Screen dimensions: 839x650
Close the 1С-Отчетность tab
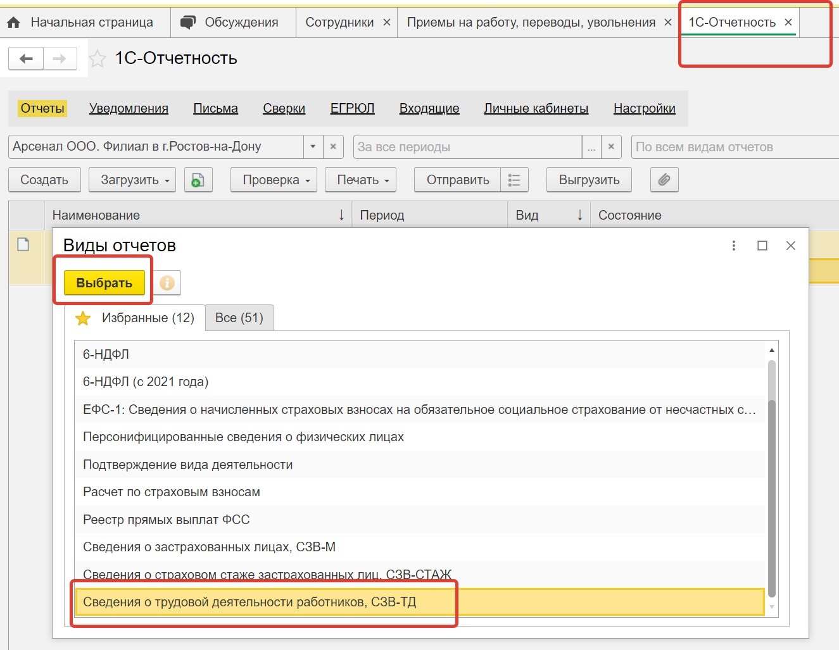[x=788, y=23]
